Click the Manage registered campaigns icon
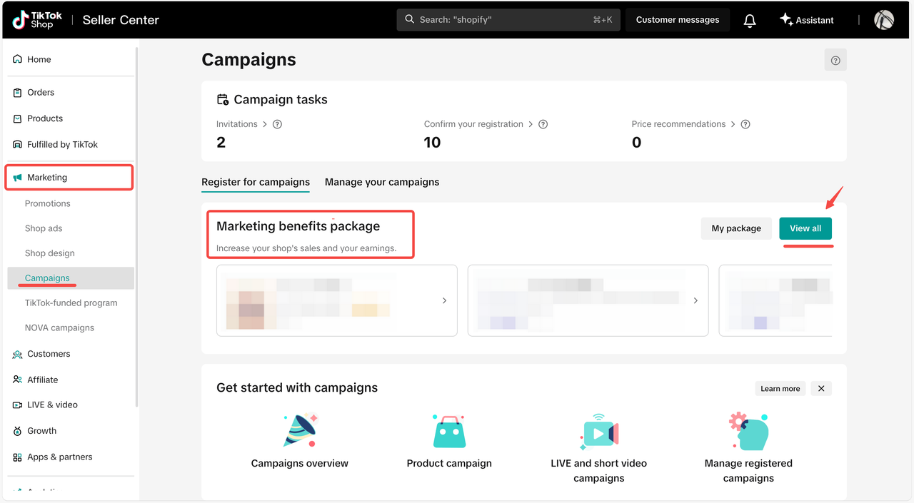The image size is (914, 503). [748, 432]
